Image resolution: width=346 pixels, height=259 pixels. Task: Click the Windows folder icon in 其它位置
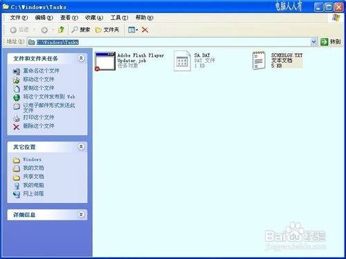[17, 160]
